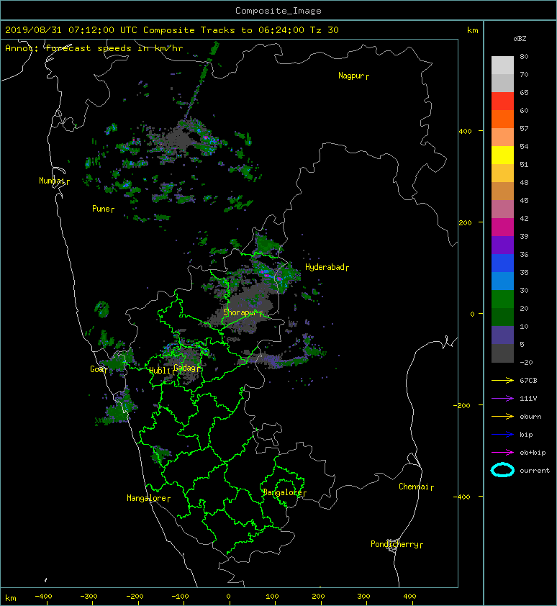Select the Goa label on the coast
557x606 pixels.
[98, 369]
